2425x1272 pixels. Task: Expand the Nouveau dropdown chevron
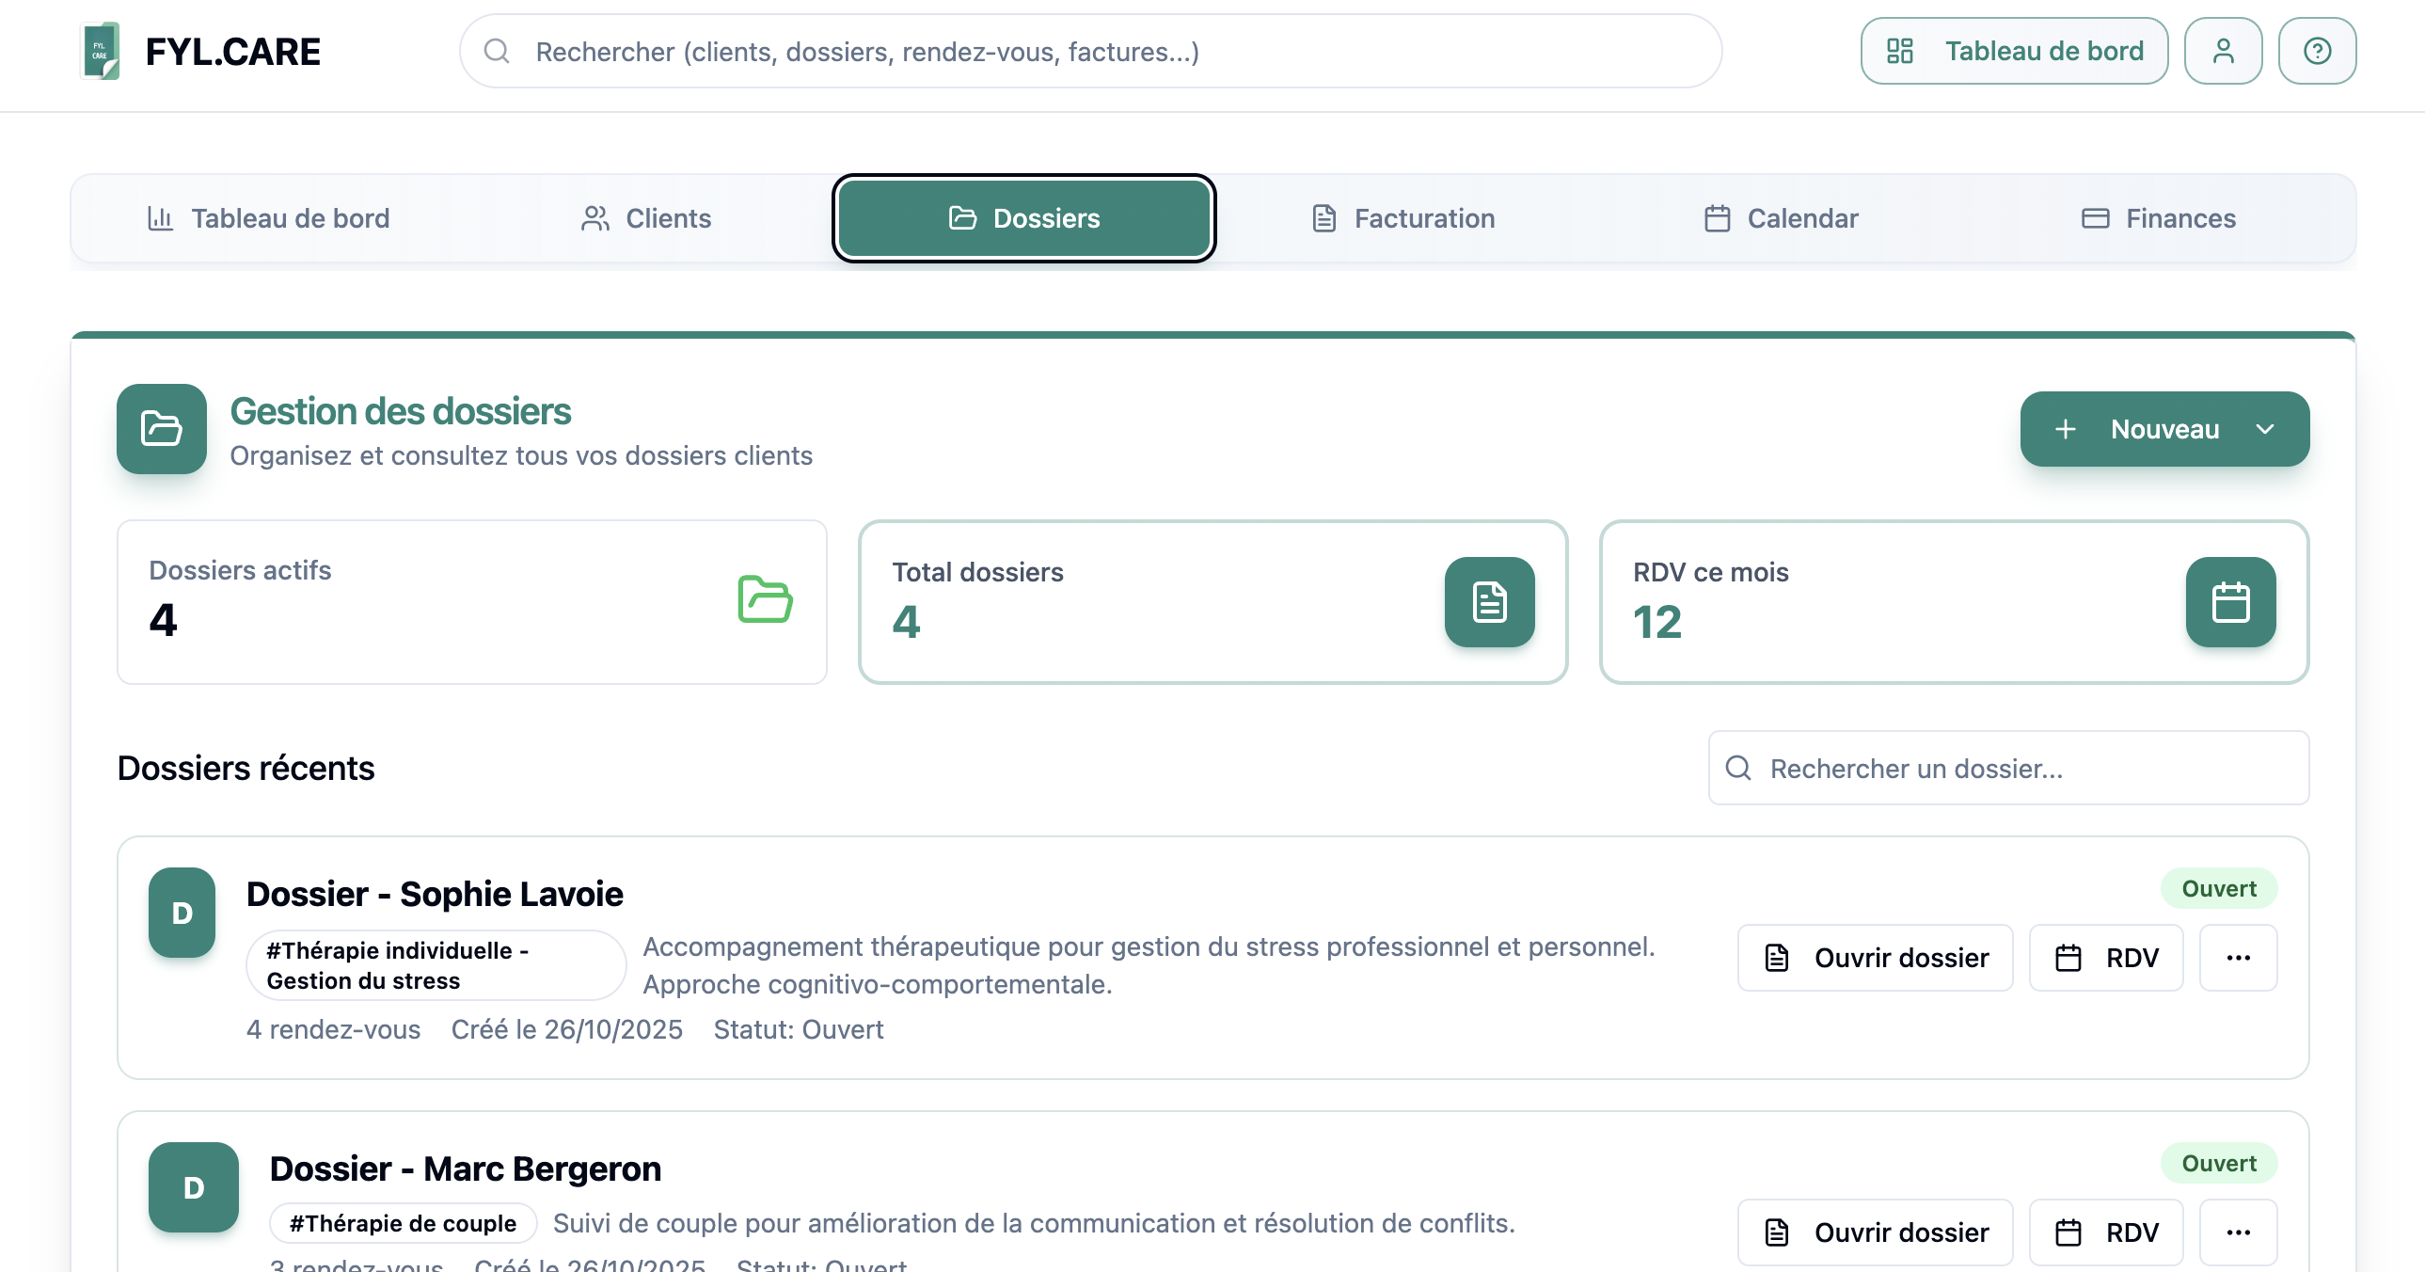2266,428
